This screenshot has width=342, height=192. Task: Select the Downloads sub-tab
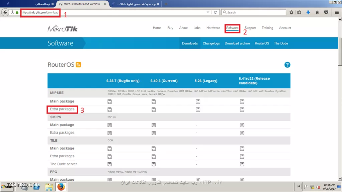[x=190, y=43]
